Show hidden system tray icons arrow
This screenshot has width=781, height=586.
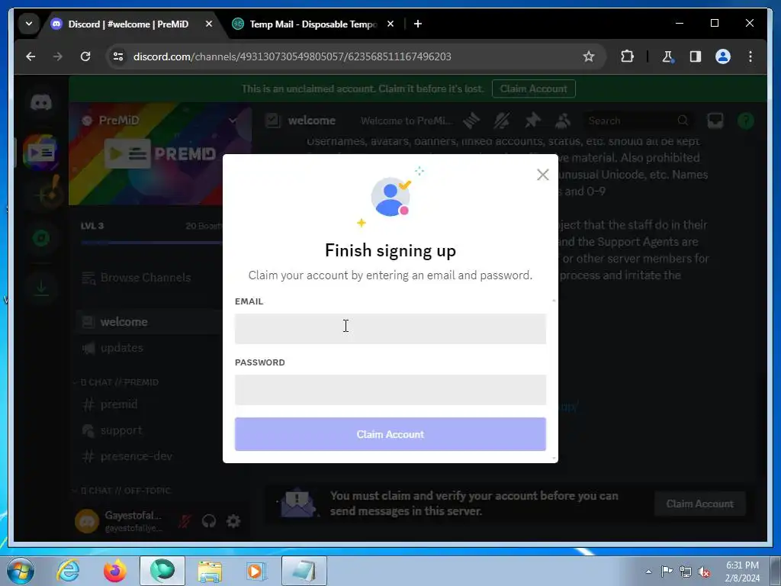(648, 572)
